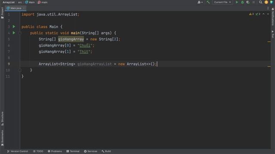Click the gioHangArrayList variable name

point(95,64)
